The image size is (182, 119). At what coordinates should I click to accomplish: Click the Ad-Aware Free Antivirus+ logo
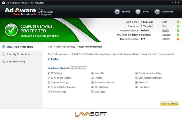20,12
